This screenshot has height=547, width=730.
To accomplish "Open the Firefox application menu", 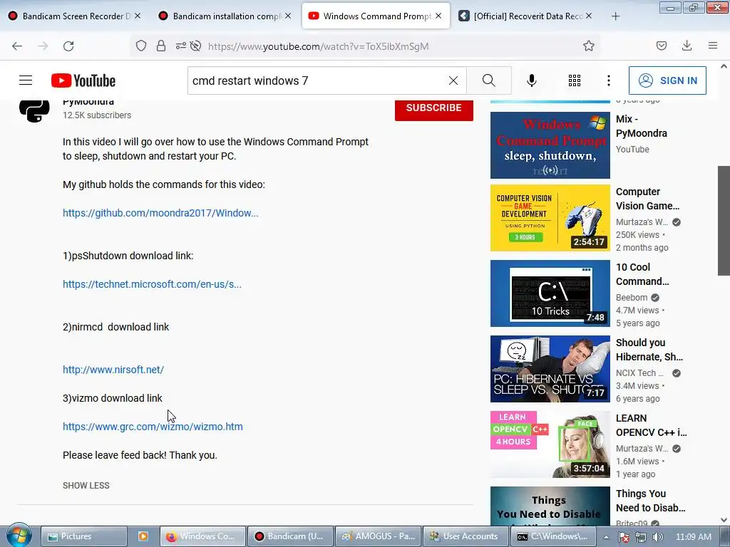I will point(713,46).
